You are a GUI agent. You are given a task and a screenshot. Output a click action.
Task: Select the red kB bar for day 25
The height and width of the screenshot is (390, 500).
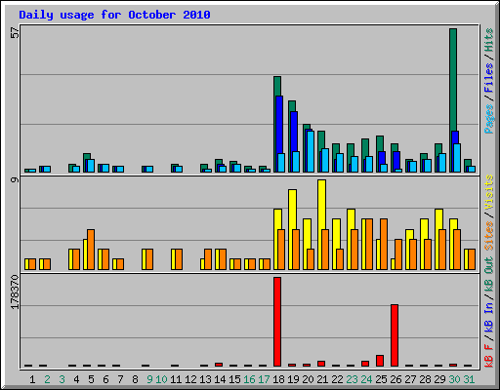(380, 361)
